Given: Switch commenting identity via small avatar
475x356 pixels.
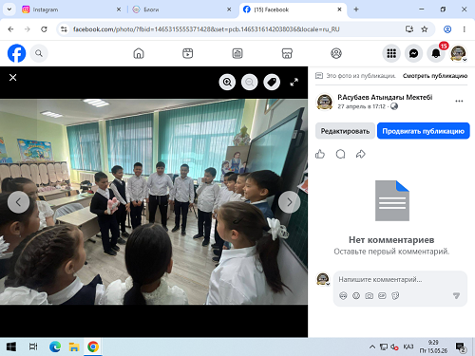Looking at the screenshot, I should point(323,279).
